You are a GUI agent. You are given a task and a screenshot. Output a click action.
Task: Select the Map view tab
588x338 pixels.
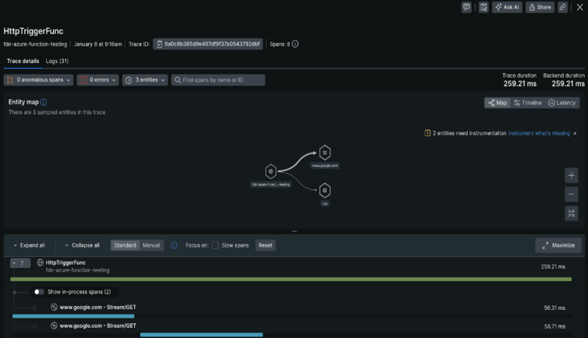pos(497,102)
